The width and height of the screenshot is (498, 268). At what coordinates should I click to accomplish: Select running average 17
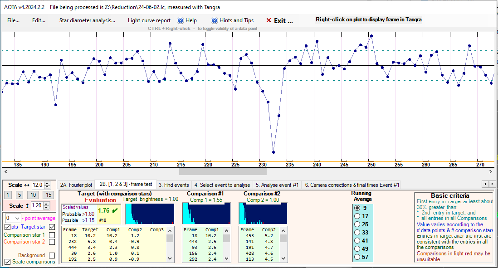357,216
